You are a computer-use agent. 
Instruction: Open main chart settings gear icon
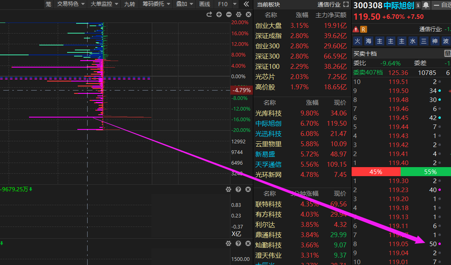coord(239,15)
